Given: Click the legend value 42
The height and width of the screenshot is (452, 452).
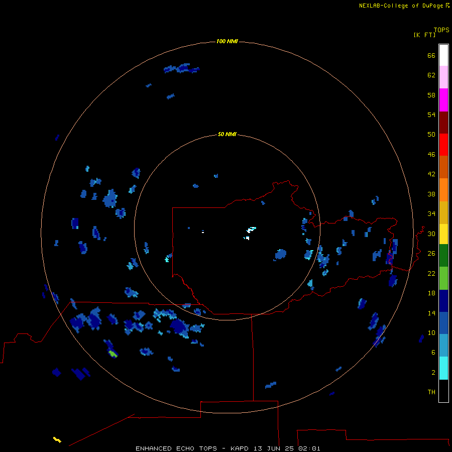Looking at the screenshot, I should [x=431, y=174].
